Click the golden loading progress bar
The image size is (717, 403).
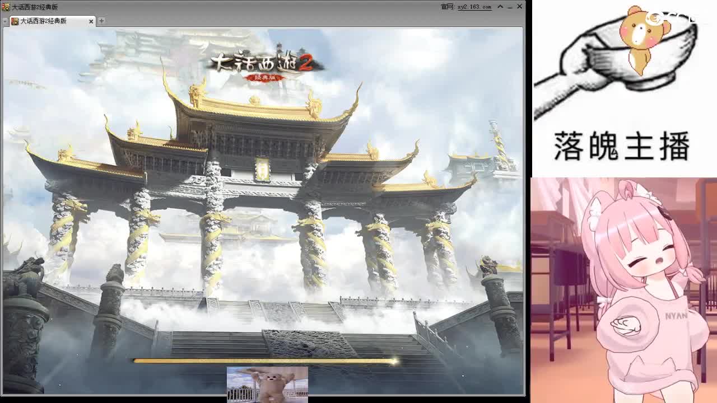[265, 361]
